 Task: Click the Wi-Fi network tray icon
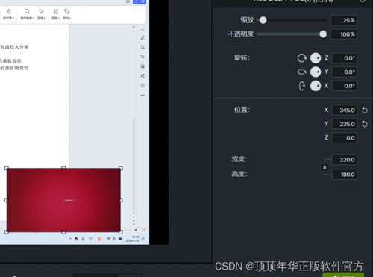tap(109, 239)
